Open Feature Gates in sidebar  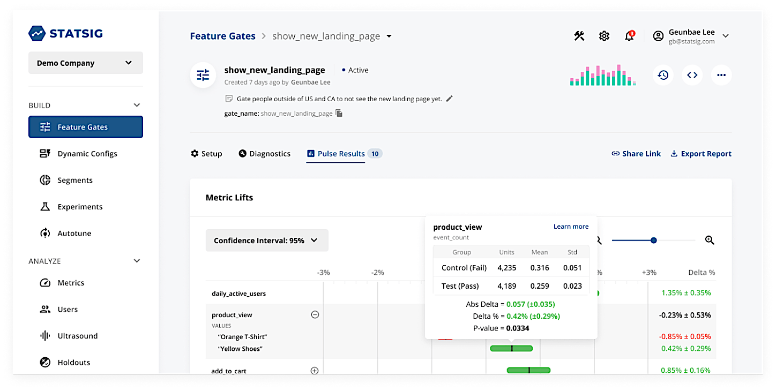pos(86,127)
